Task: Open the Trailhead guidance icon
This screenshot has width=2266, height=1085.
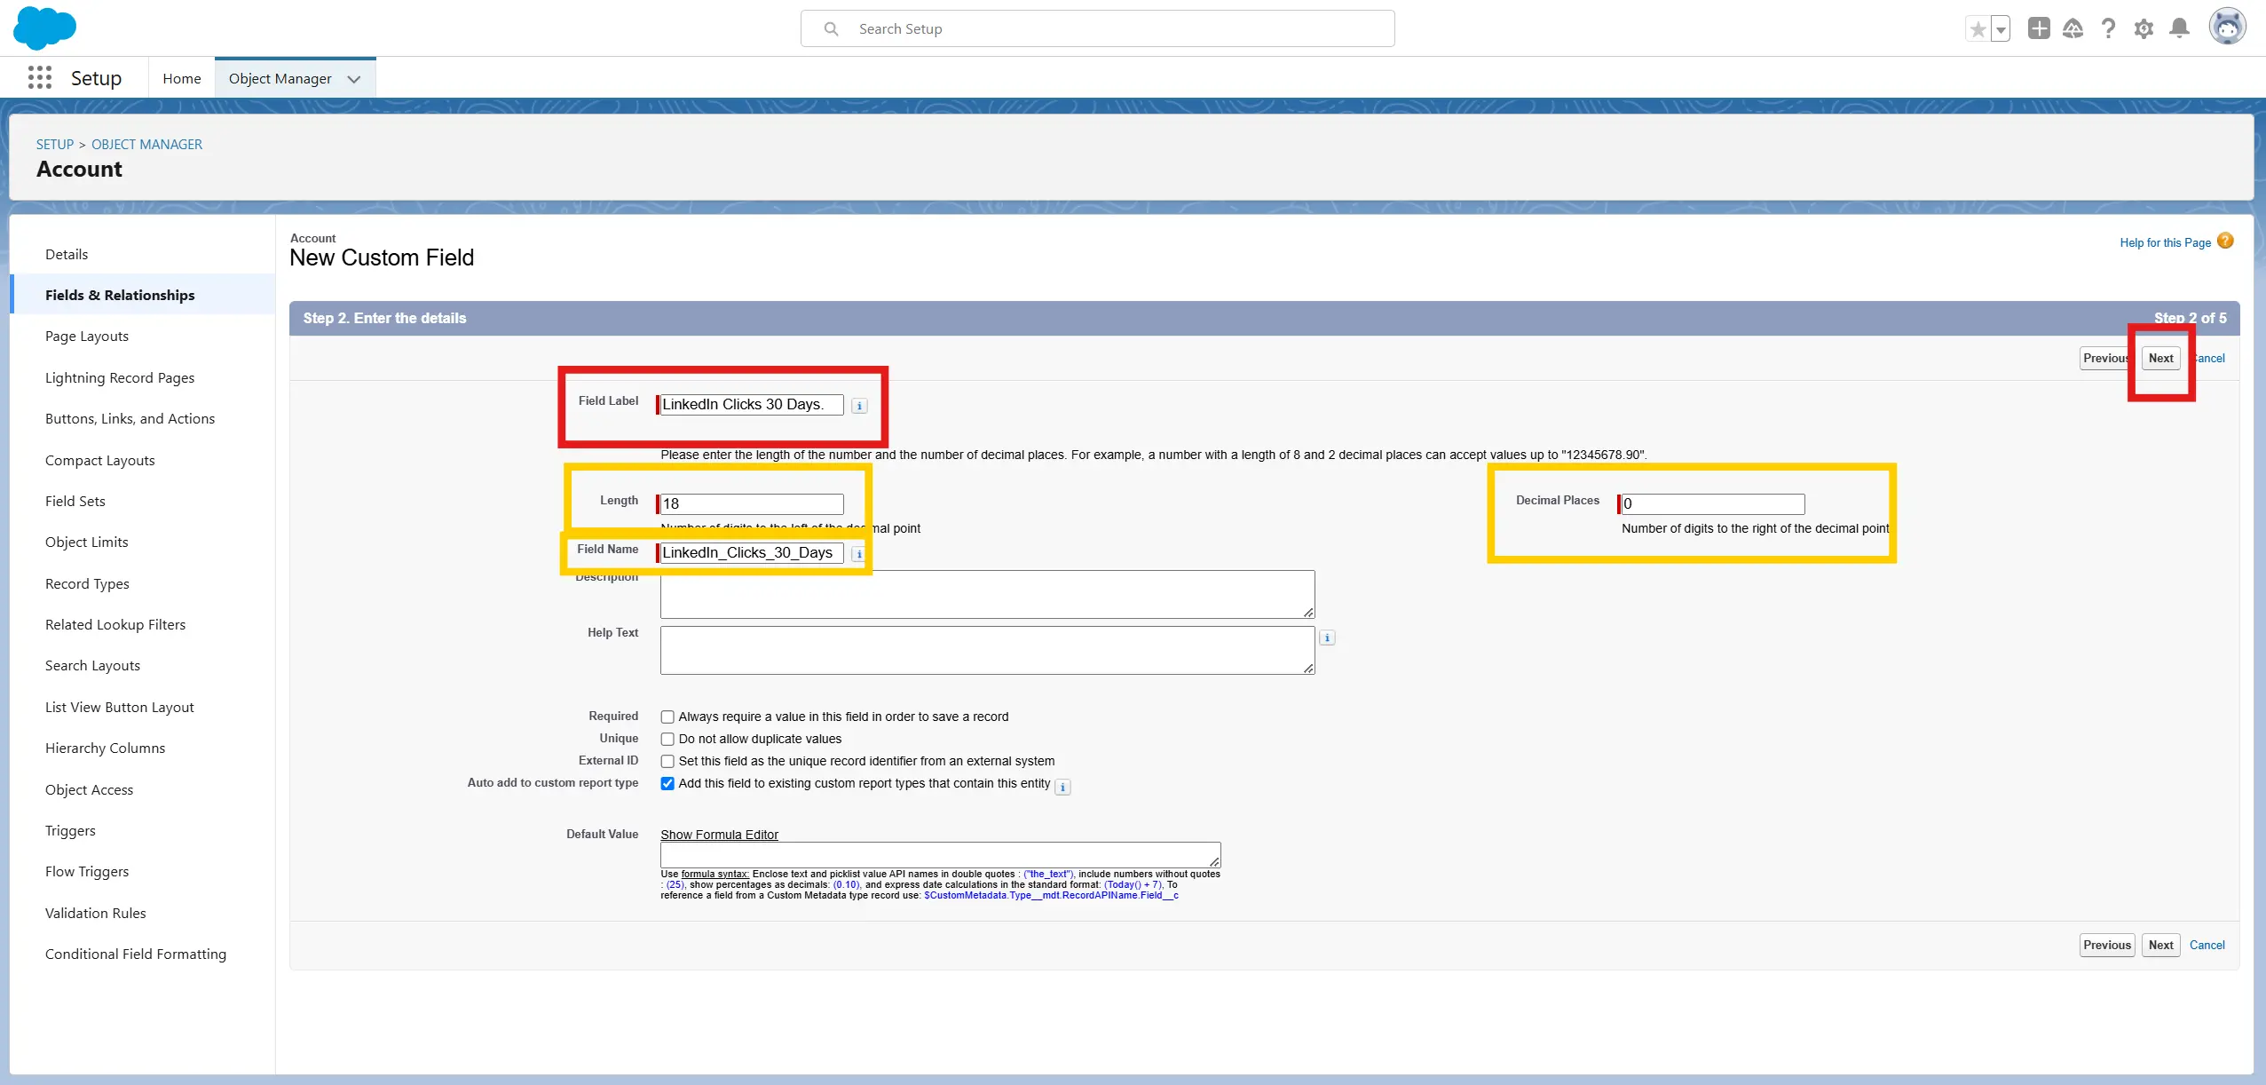Action: [2073, 28]
